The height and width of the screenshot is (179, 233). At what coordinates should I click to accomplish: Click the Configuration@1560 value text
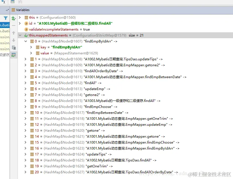[58, 18]
